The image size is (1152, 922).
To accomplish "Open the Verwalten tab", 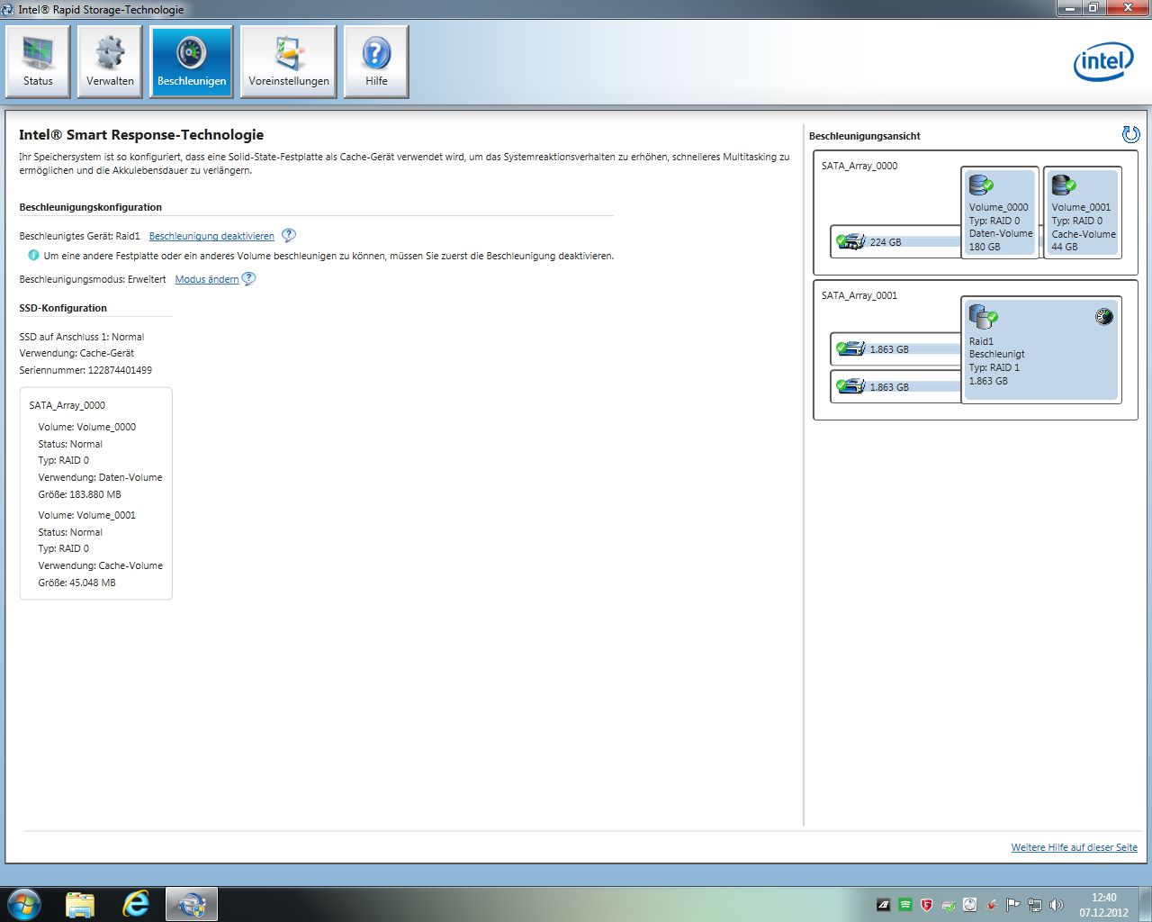I will click(110, 61).
